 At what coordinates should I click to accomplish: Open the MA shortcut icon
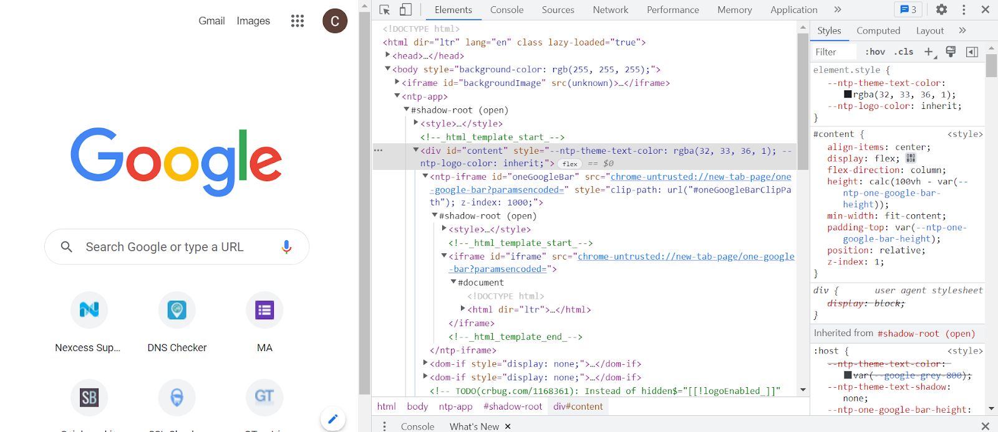[x=264, y=309]
